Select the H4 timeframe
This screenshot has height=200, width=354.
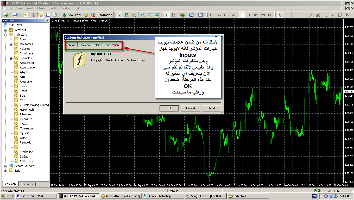click(248, 15)
